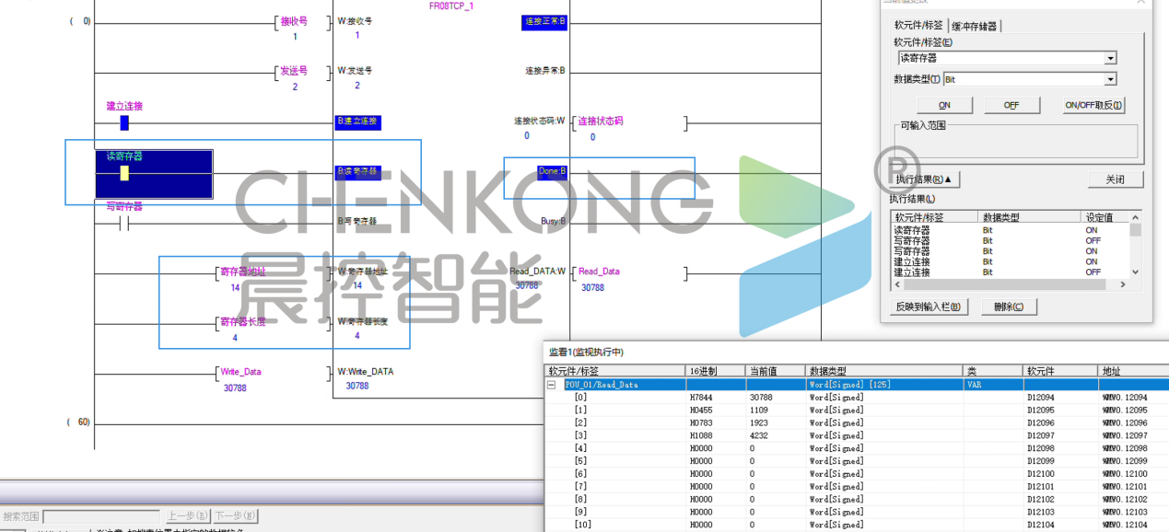
Task: Click the 反映到输入栏 button
Action: [x=929, y=306]
